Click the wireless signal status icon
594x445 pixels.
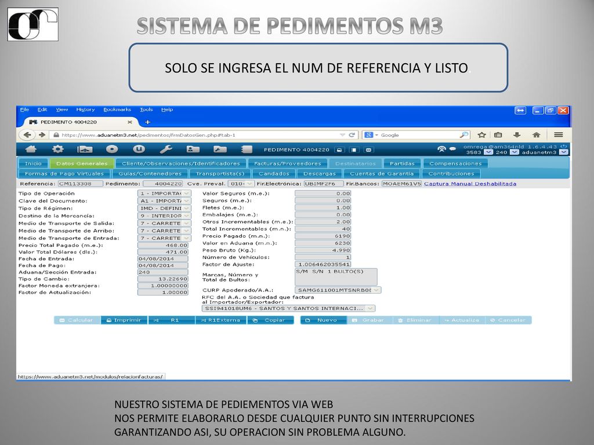pos(441,149)
